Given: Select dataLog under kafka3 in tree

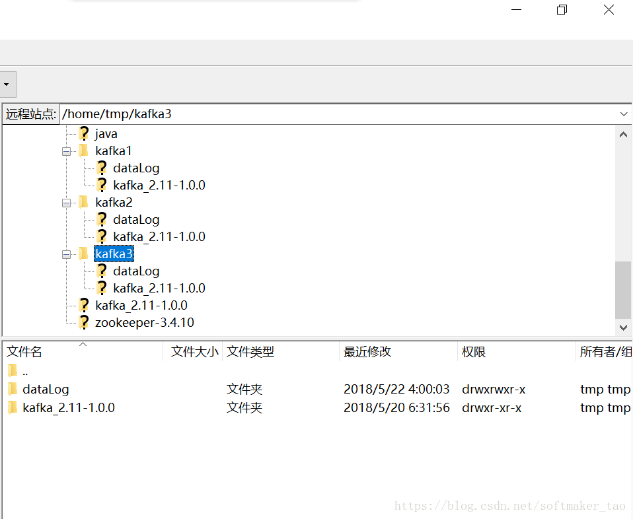Looking at the screenshot, I should pos(136,271).
